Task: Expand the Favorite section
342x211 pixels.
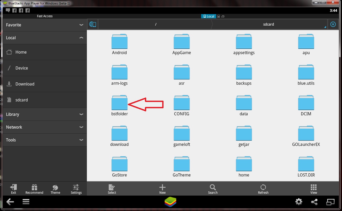Action: click(45, 25)
